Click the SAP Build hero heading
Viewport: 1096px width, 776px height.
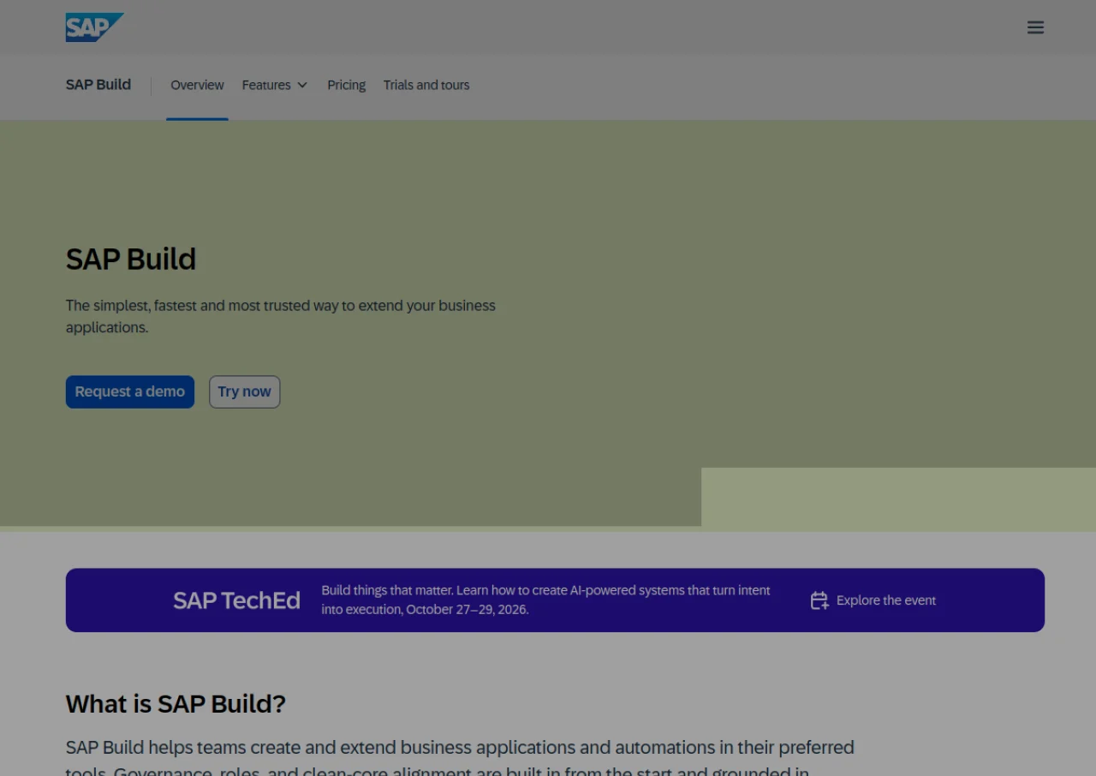tap(131, 259)
